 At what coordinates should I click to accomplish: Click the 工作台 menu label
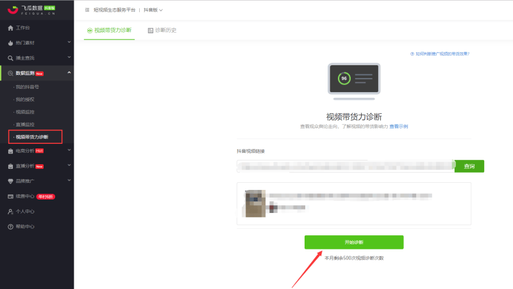click(22, 28)
